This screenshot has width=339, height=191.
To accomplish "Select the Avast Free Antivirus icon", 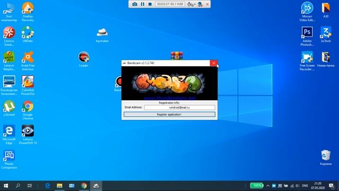I will 28,61.
